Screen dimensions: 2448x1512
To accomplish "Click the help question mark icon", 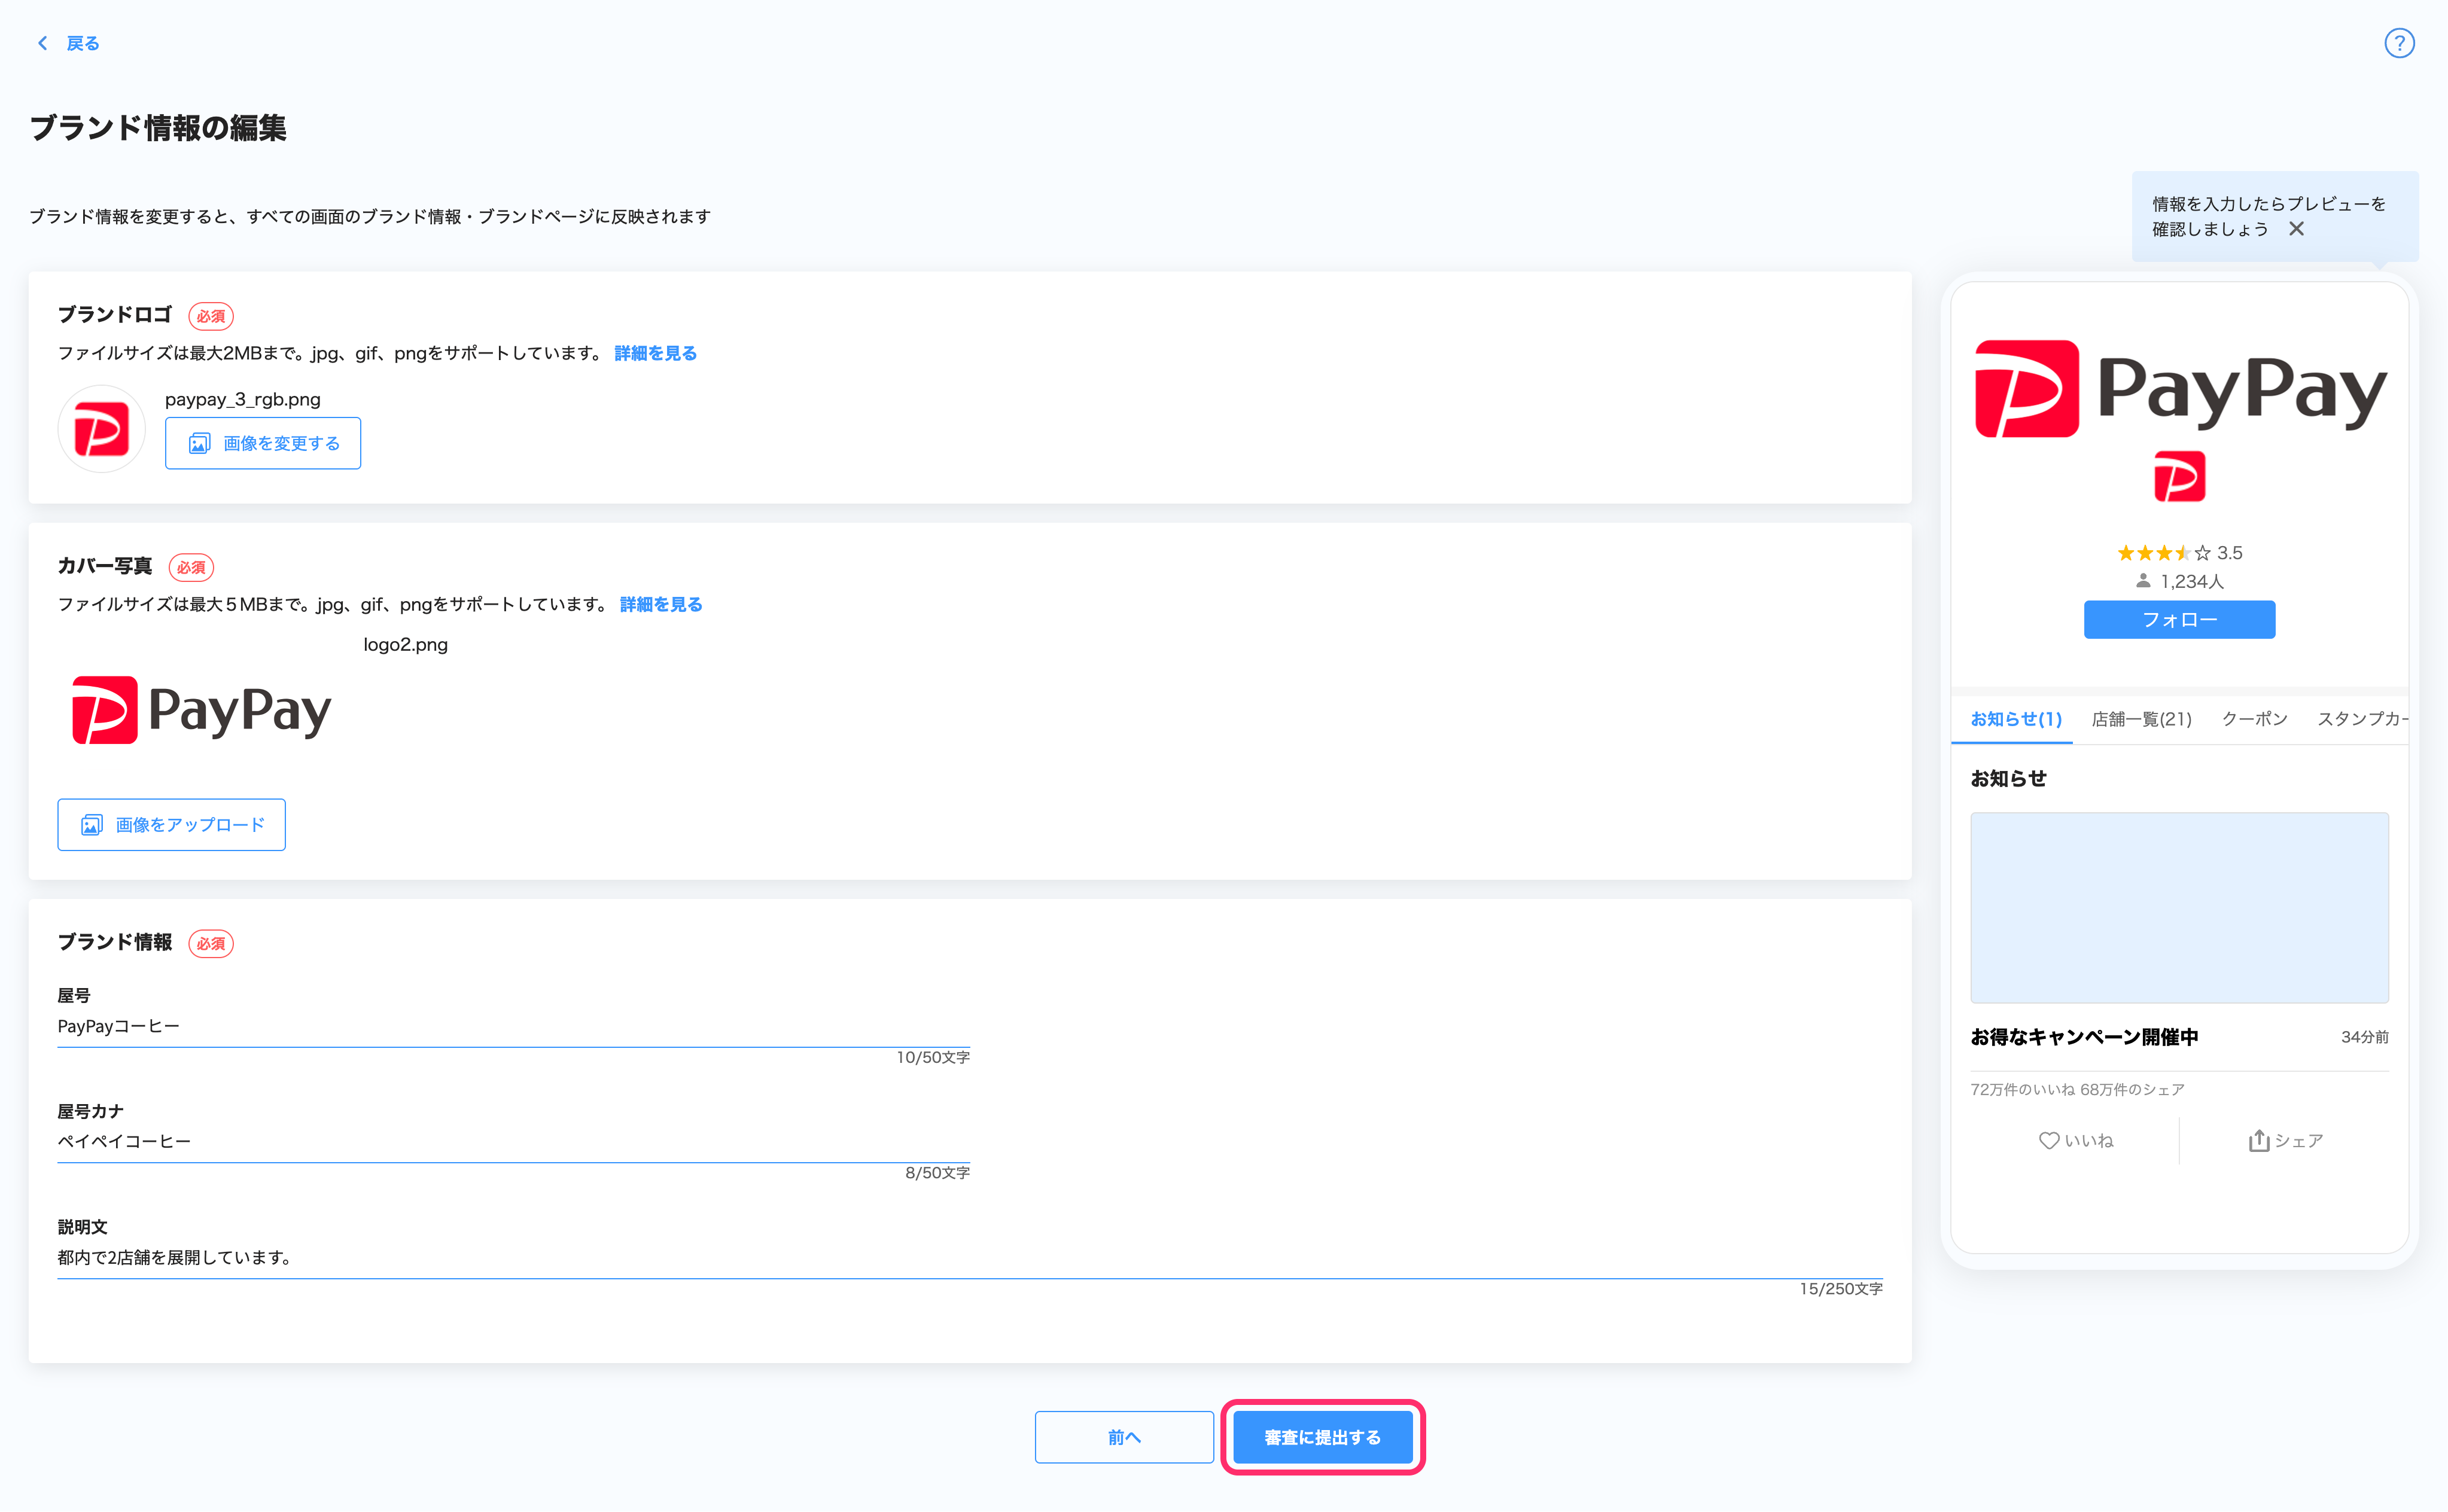I will (x=2399, y=43).
